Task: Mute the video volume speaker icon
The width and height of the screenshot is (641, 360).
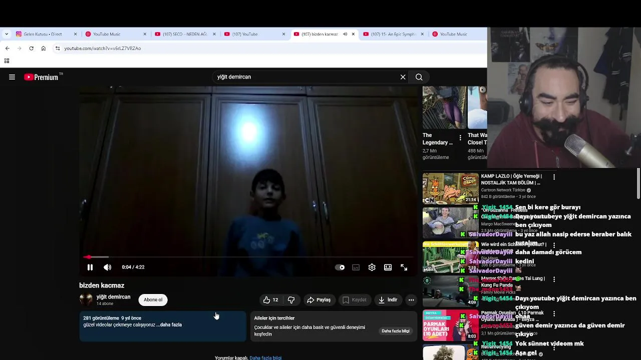Action: pyautogui.click(x=108, y=267)
